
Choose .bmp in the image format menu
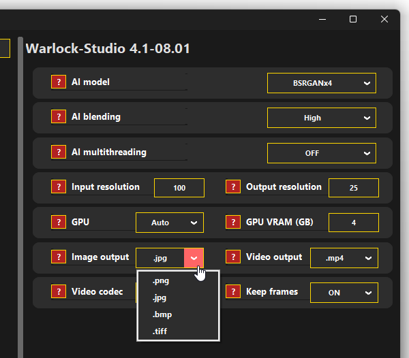click(x=161, y=315)
